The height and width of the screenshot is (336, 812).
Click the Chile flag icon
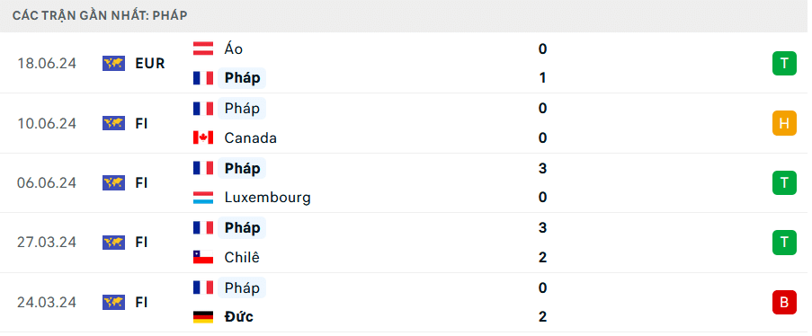(x=203, y=257)
